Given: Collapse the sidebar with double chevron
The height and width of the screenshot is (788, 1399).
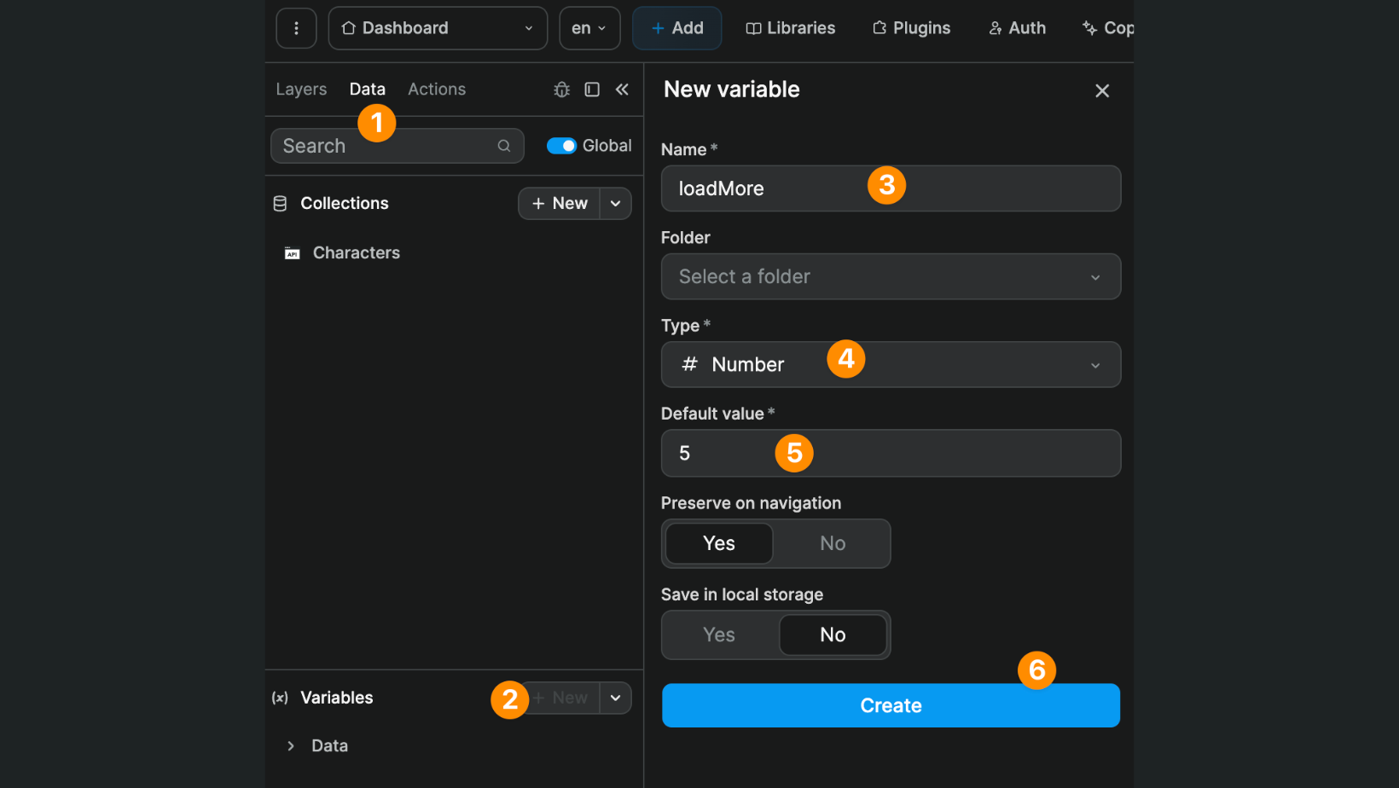Looking at the screenshot, I should click(622, 90).
